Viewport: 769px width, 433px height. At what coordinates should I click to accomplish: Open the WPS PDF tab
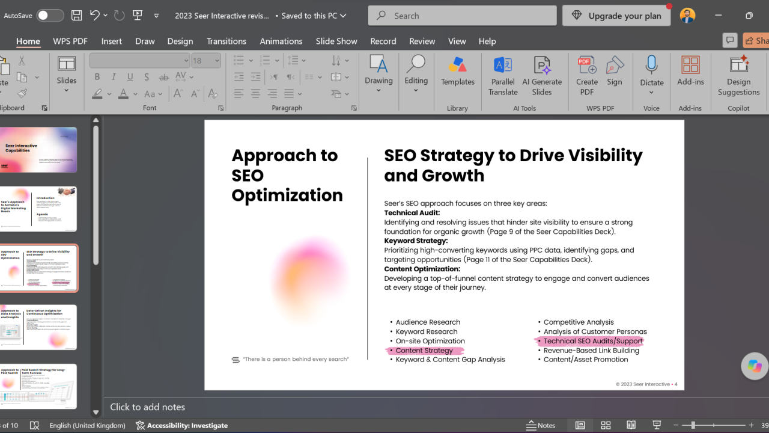70,41
